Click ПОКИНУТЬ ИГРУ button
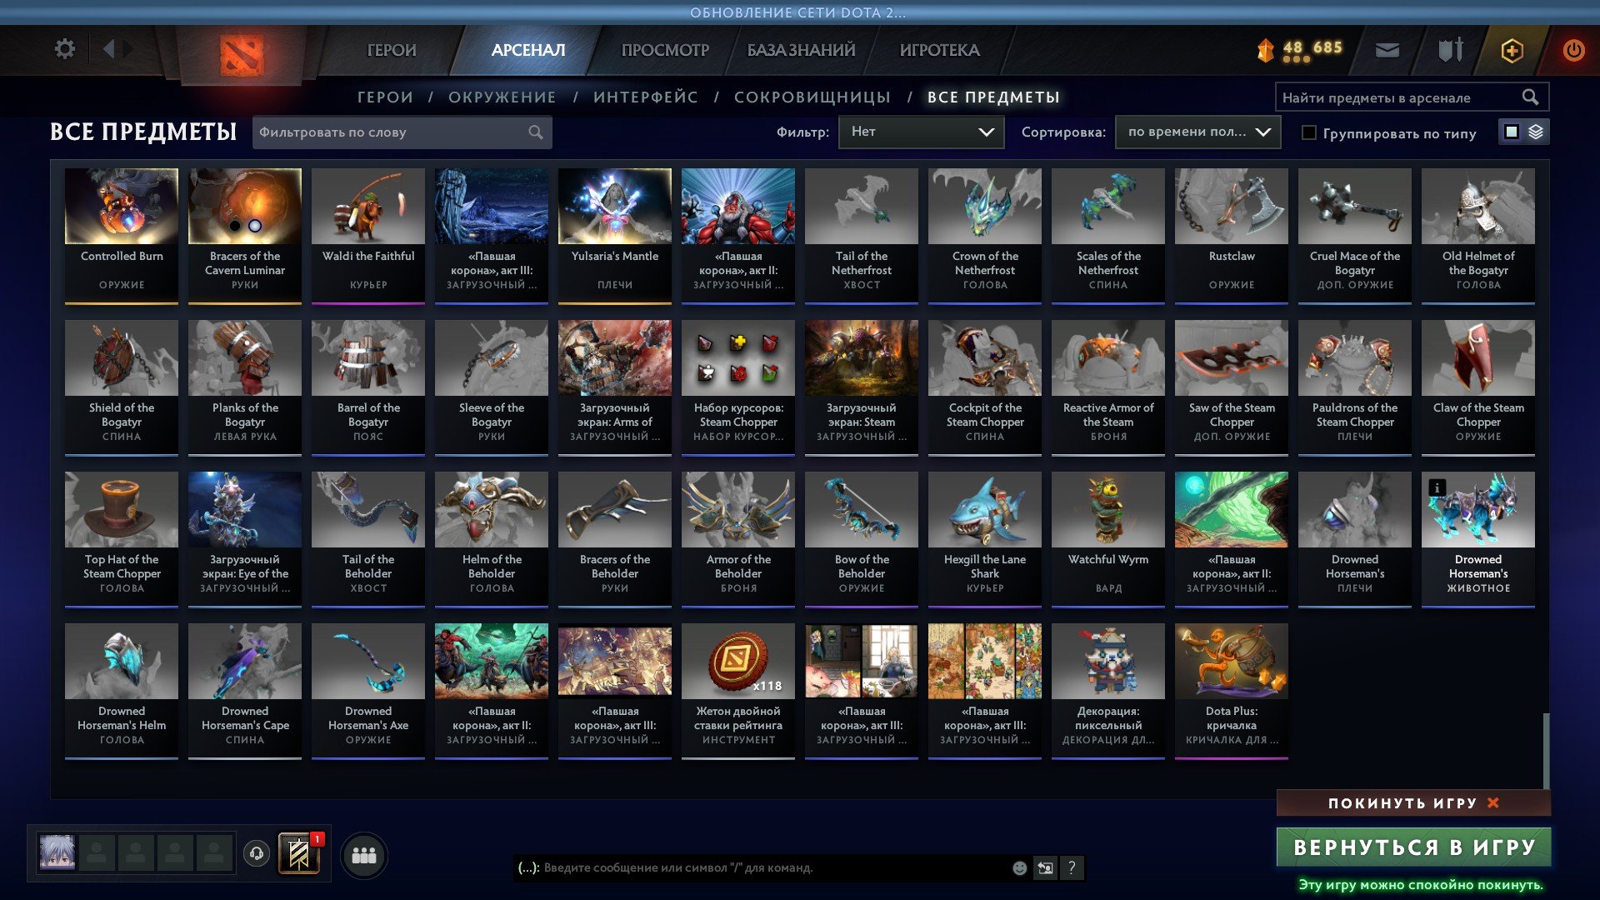 [1412, 803]
